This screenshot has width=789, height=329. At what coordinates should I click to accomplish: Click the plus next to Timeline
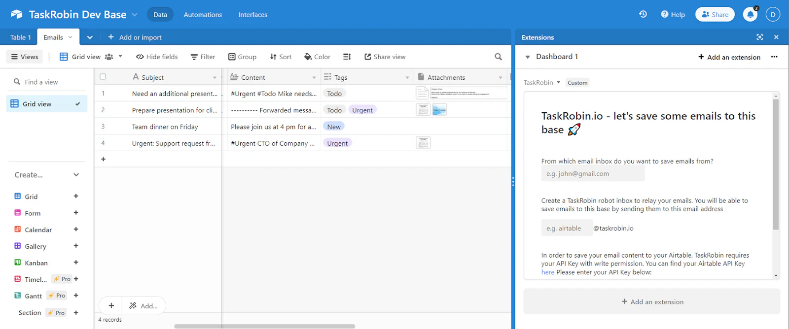(x=76, y=279)
